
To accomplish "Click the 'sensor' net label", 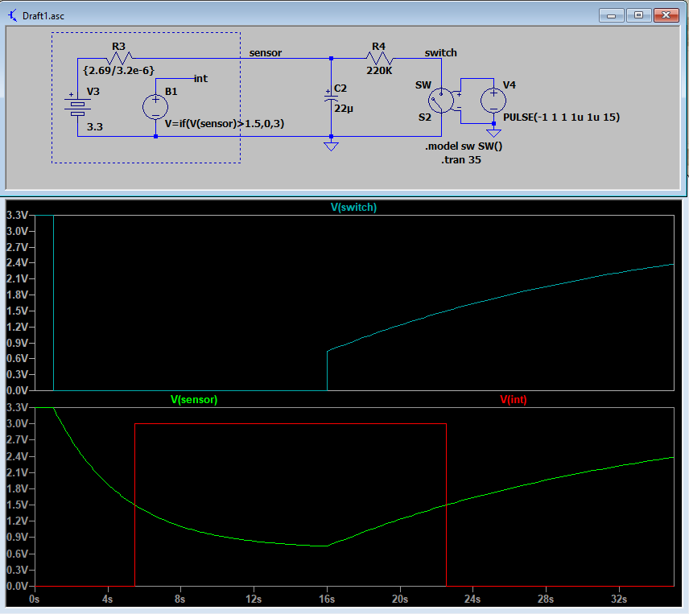I will coord(266,52).
